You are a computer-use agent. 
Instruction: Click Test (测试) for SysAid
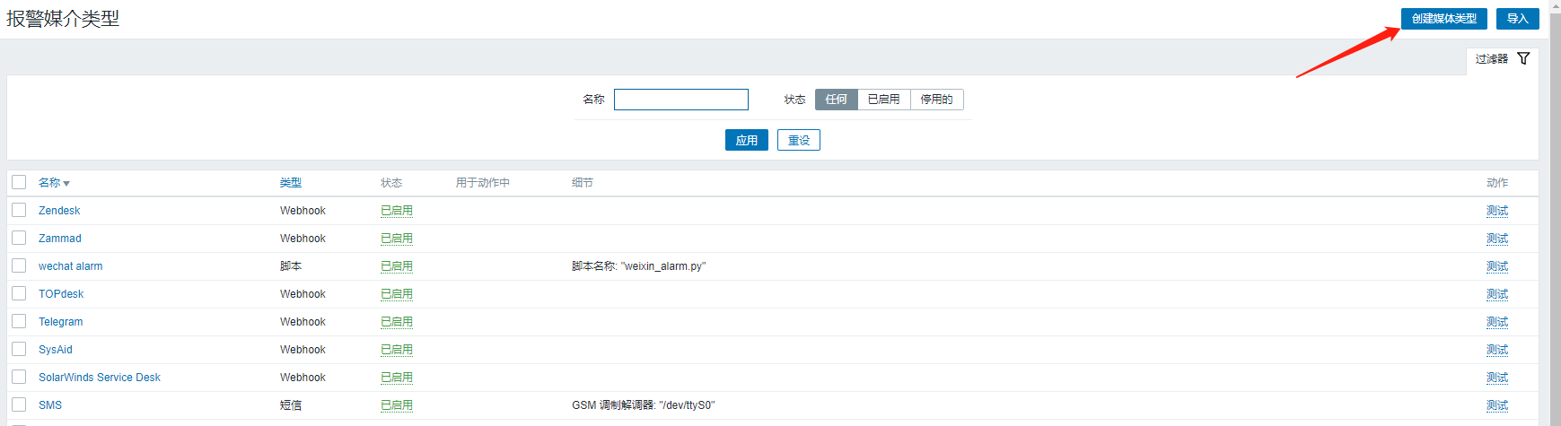pos(1497,350)
